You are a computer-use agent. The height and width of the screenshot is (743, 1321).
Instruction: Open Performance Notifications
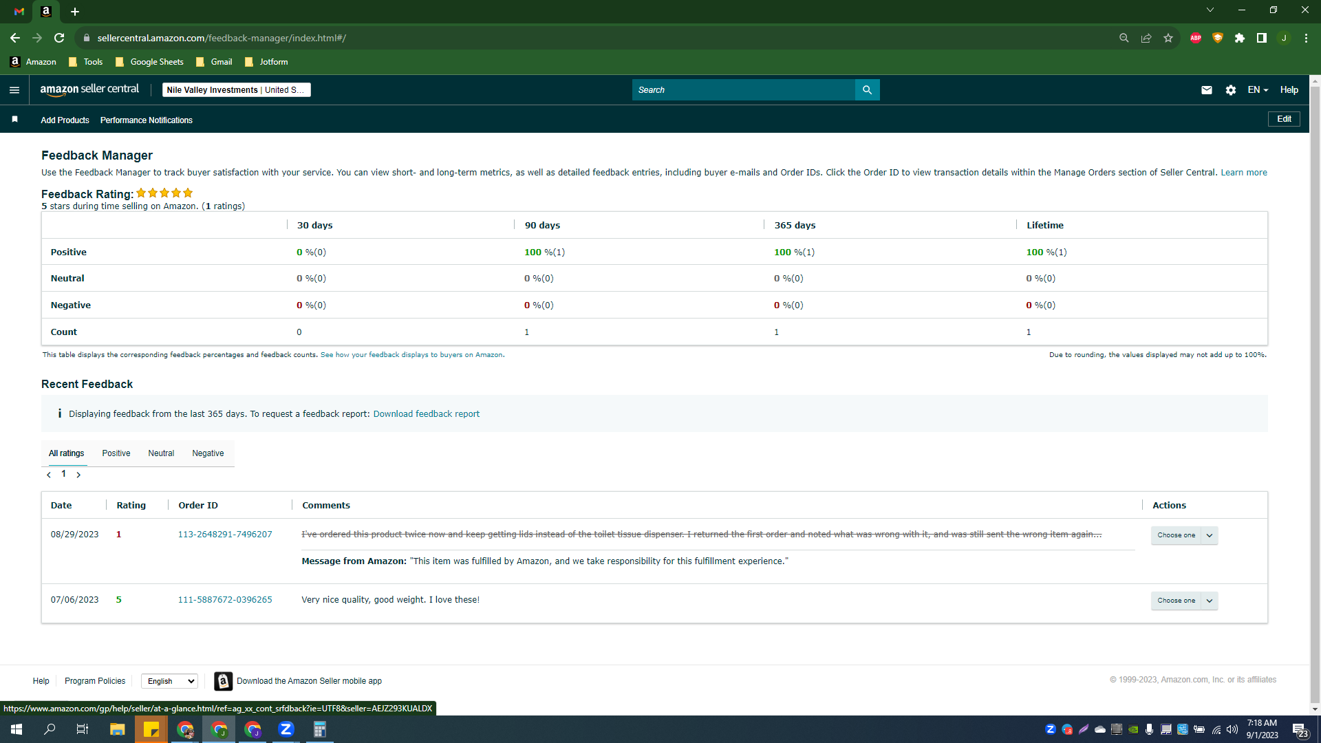[147, 120]
